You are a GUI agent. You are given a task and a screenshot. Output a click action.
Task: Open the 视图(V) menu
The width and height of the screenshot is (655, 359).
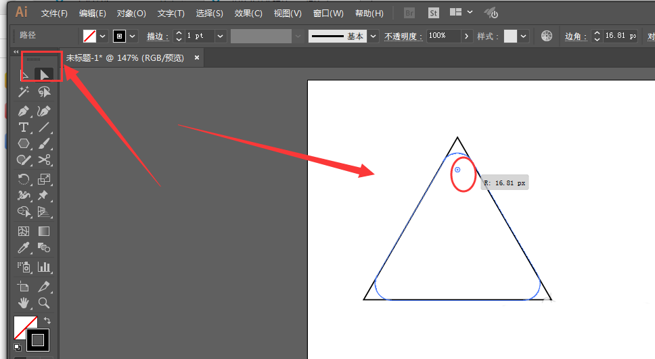pyautogui.click(x=288, y=14)
